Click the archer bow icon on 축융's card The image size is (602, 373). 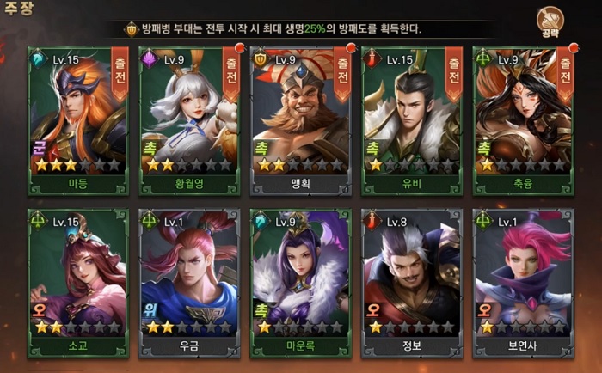[x=484, y=60]
